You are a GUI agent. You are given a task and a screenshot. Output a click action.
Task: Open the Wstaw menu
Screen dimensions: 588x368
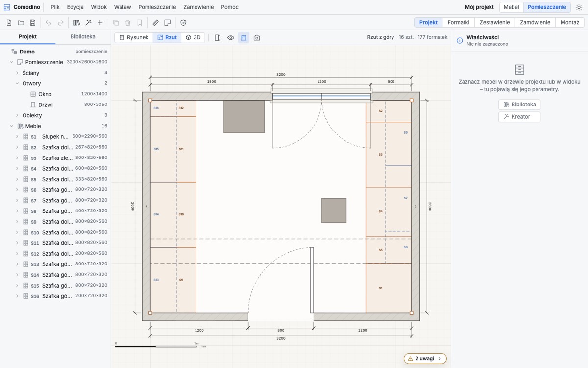(x=122, y=7)
